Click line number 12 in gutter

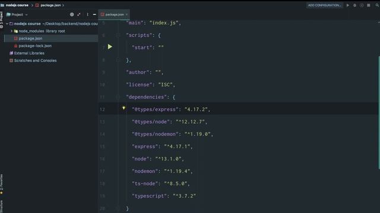(x=102, y=109)
